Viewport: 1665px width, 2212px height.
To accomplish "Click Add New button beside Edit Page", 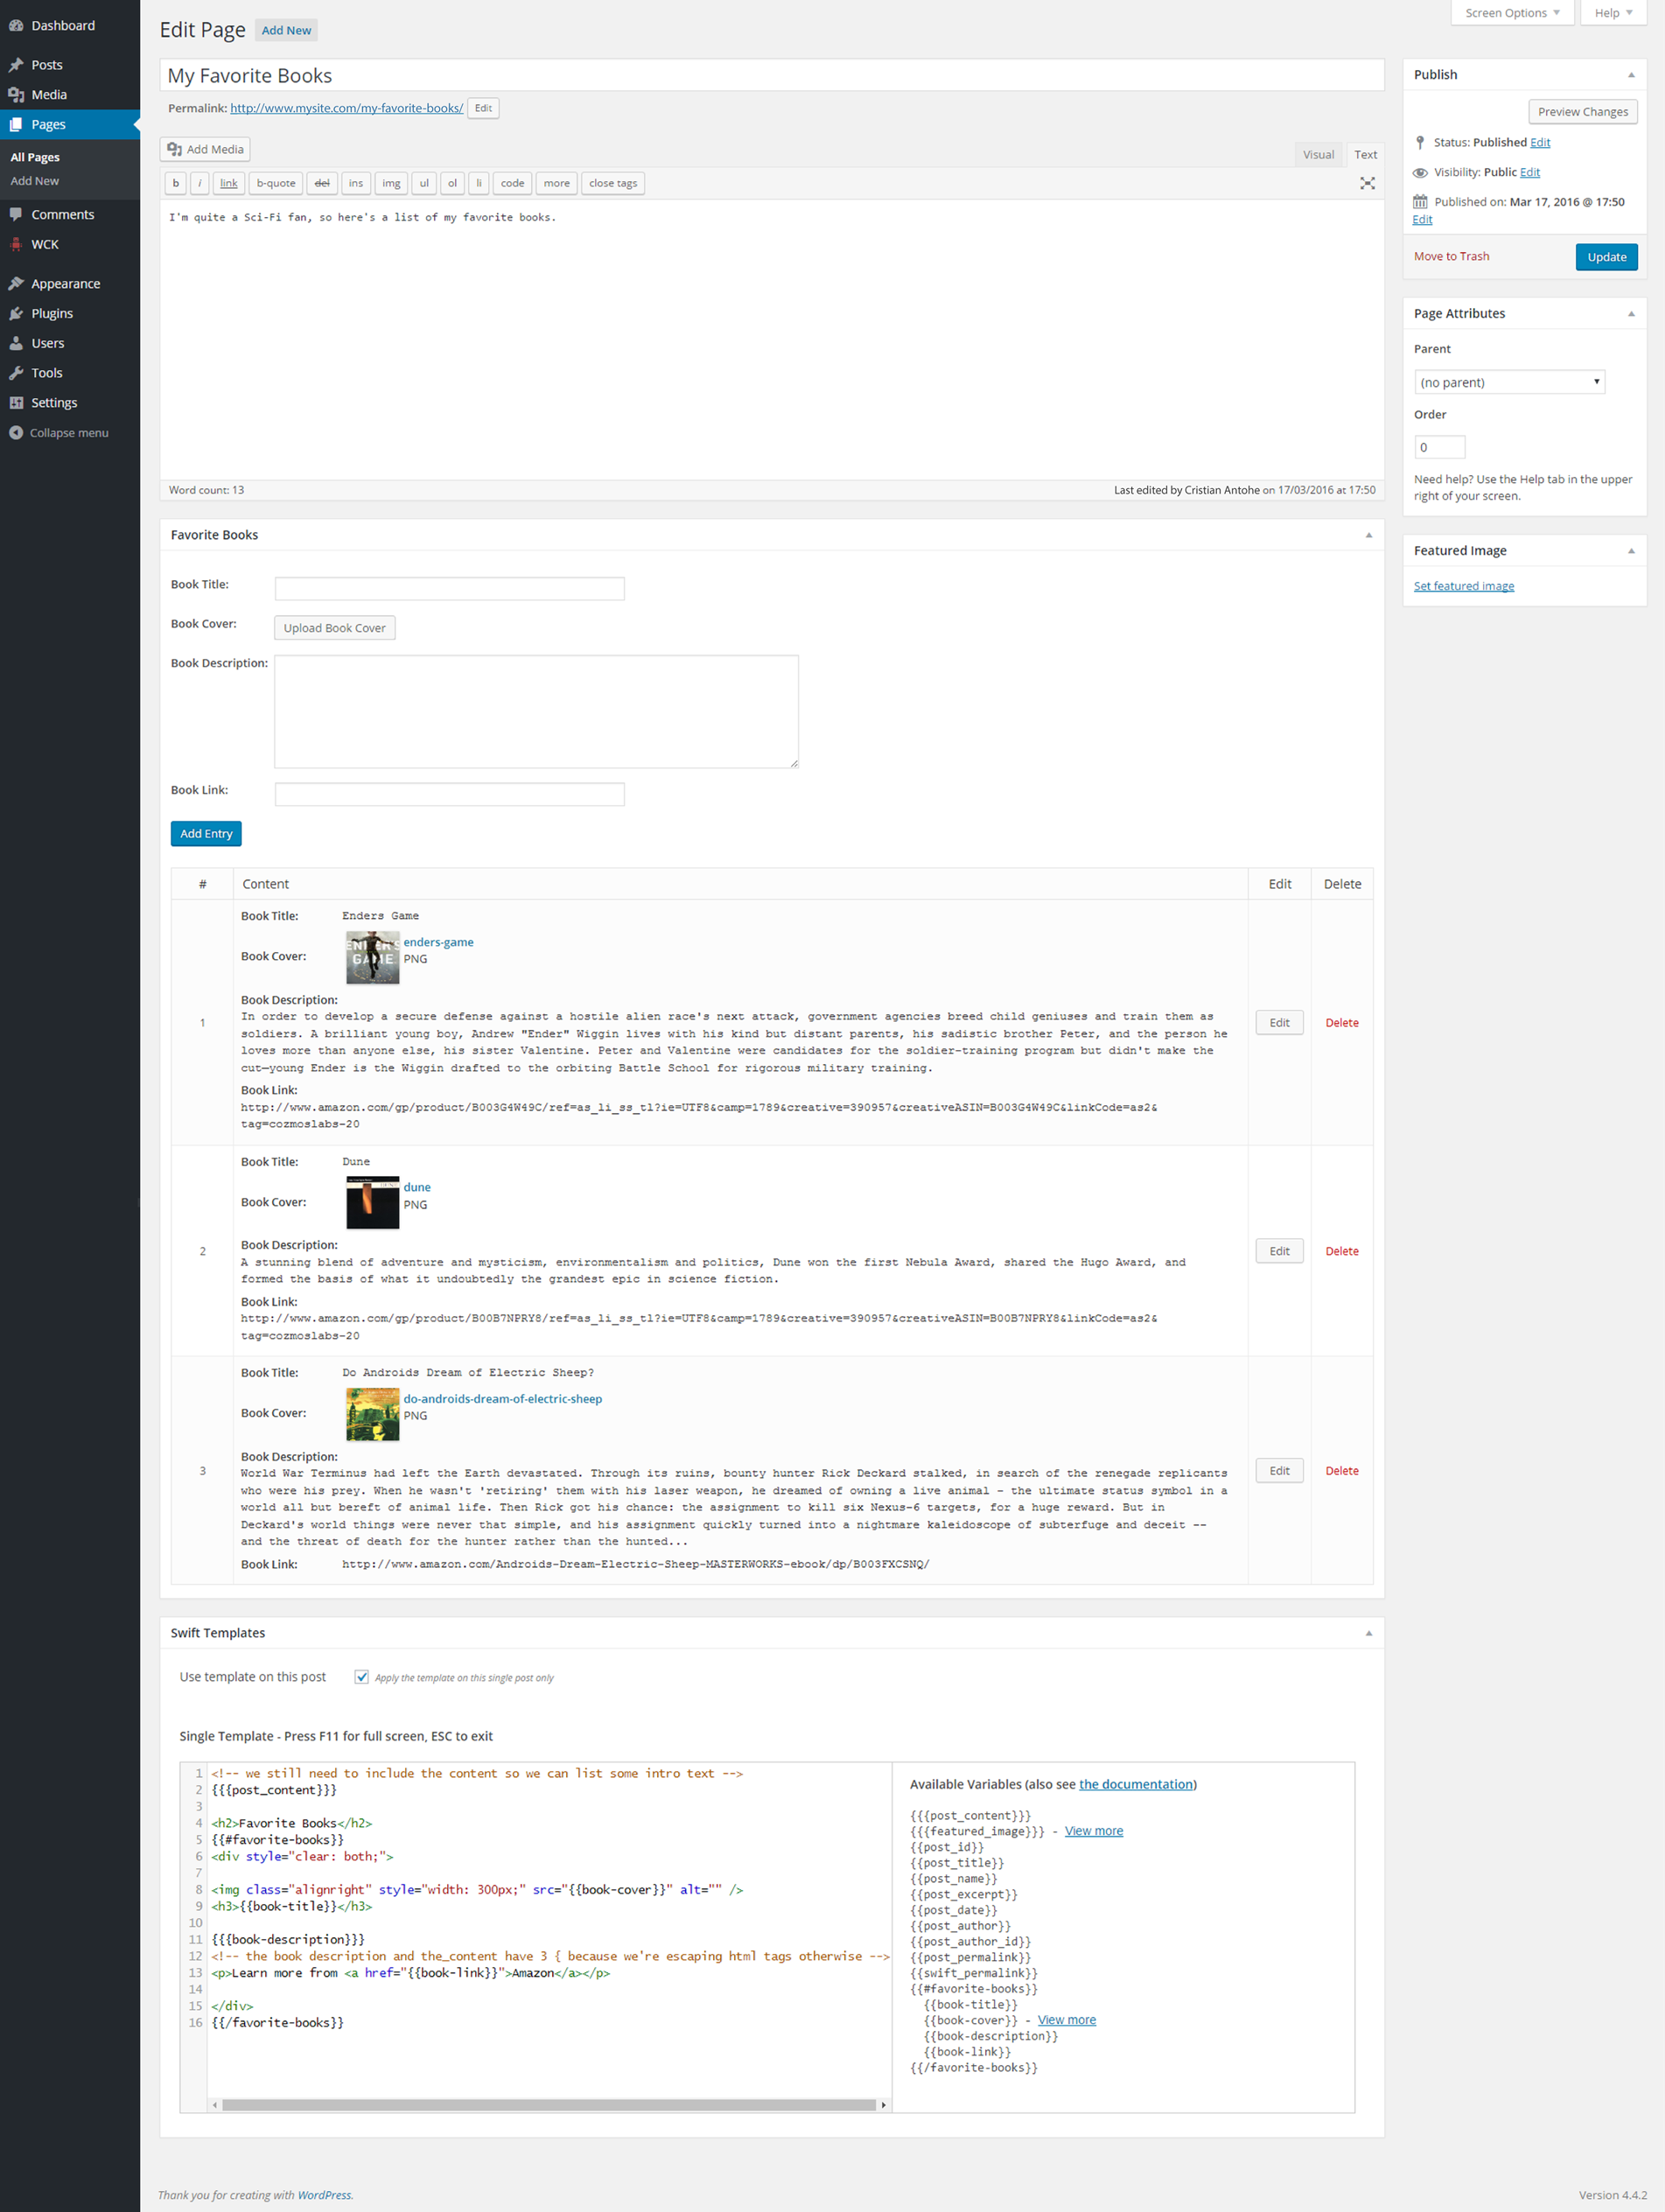I will pos(286,31).
